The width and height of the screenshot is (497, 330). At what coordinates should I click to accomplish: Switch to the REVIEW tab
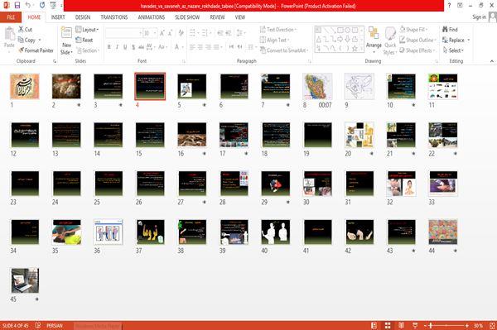pyautogui.click(x=217, y=17)
